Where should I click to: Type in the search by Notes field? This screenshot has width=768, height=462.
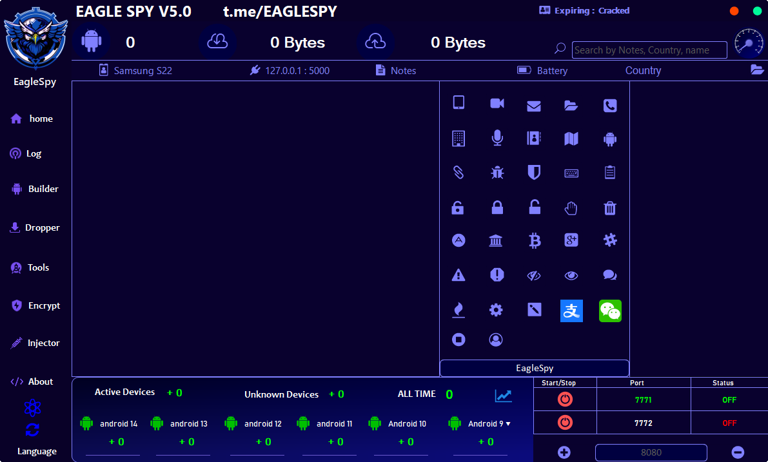(649, 50)
